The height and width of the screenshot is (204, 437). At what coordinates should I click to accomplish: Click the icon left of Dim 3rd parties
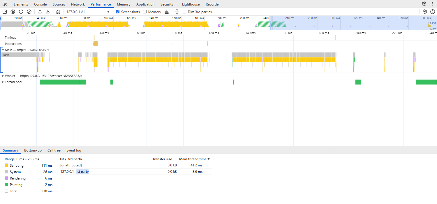pos(177,12)
